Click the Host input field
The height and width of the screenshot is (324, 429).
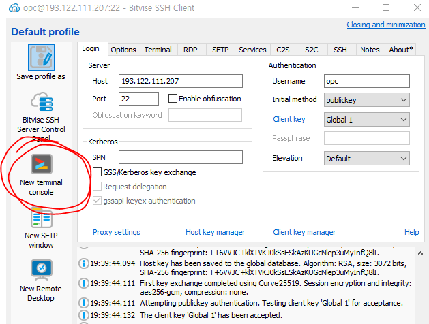coord(181,81)
